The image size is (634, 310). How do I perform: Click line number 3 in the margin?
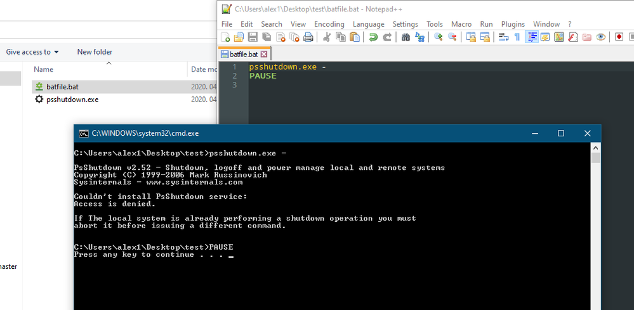pos(235,85)
